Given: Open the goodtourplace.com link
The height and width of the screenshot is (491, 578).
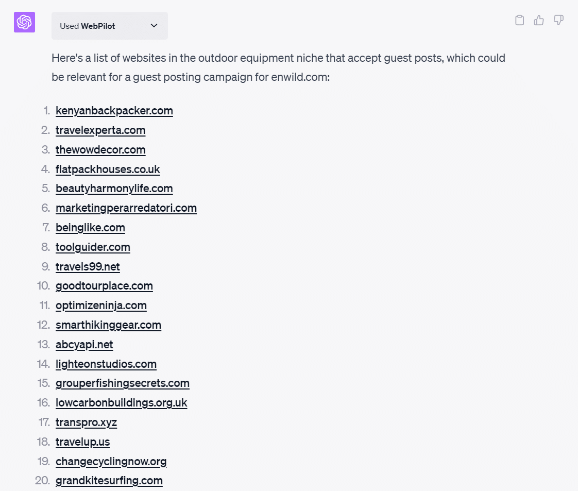Looking at the screenshot, I should (104, 286).
